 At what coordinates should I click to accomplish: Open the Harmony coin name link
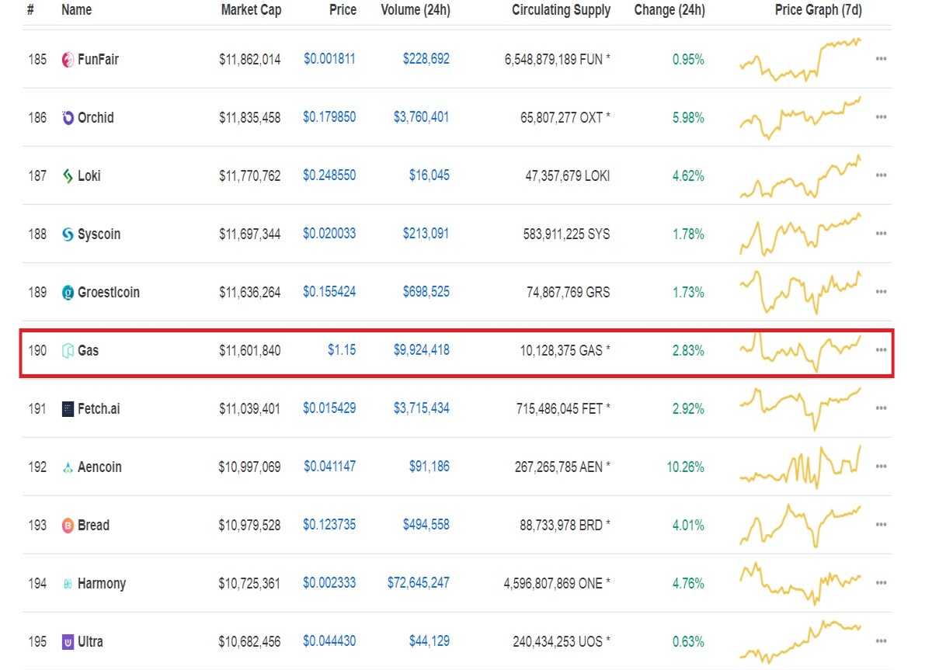pos(102,583)
